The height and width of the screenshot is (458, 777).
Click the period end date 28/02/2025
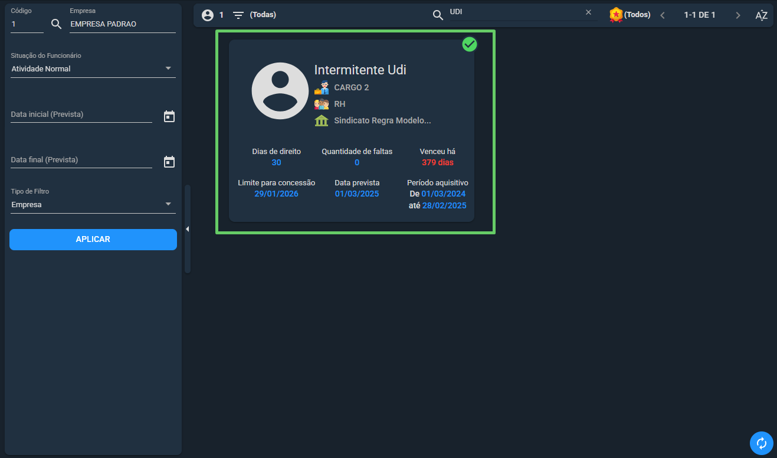tap(444, 205)
